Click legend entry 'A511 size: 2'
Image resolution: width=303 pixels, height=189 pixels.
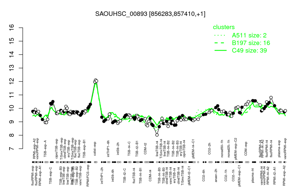point(249,35)
